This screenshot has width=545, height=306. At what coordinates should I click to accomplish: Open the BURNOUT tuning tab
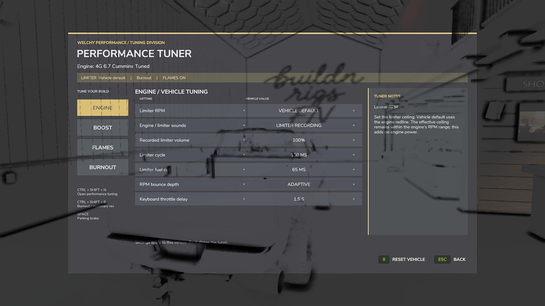(103, 167)
